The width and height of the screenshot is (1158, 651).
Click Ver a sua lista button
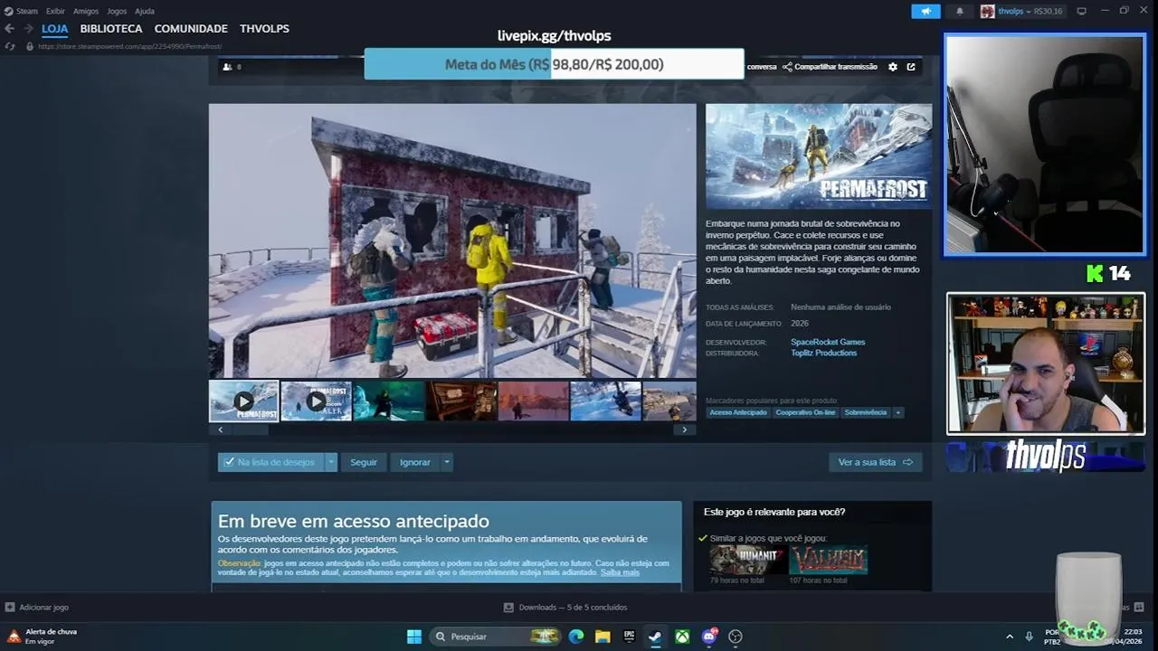click(x=875, y=462)
